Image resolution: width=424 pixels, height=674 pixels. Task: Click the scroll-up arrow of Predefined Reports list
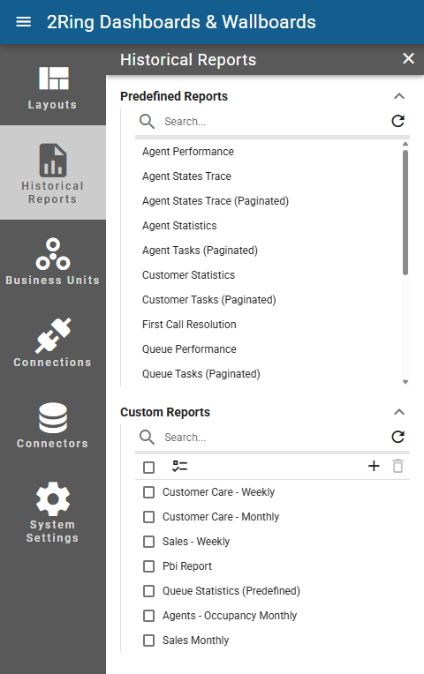pyautogui.click(x=405, y=144)
